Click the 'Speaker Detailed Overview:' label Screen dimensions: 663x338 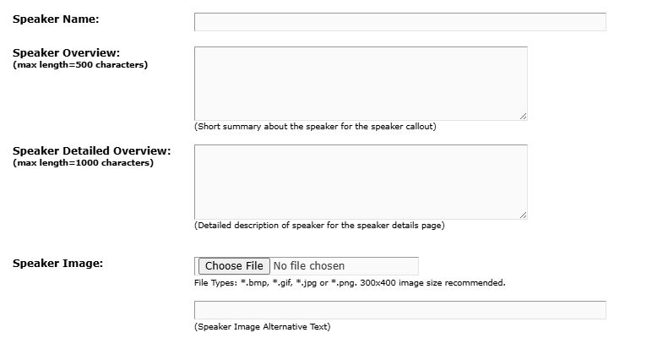pyautogui.click(x=91, y=150)
